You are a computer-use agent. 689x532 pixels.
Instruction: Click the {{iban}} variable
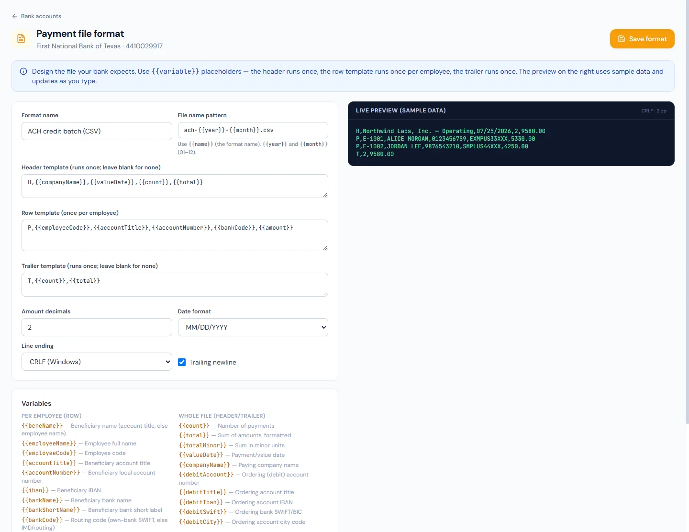tap(35, 490)
